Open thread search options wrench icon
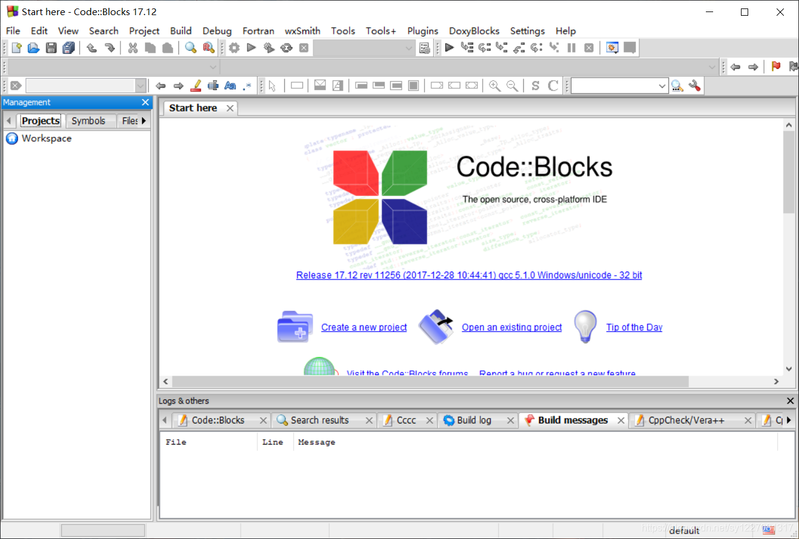 (694, 86)
